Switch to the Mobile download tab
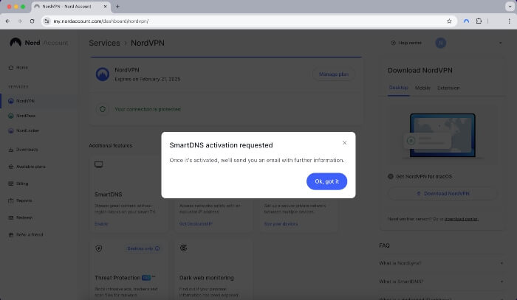Screen dimensions: 517x300 coord(422,88)
